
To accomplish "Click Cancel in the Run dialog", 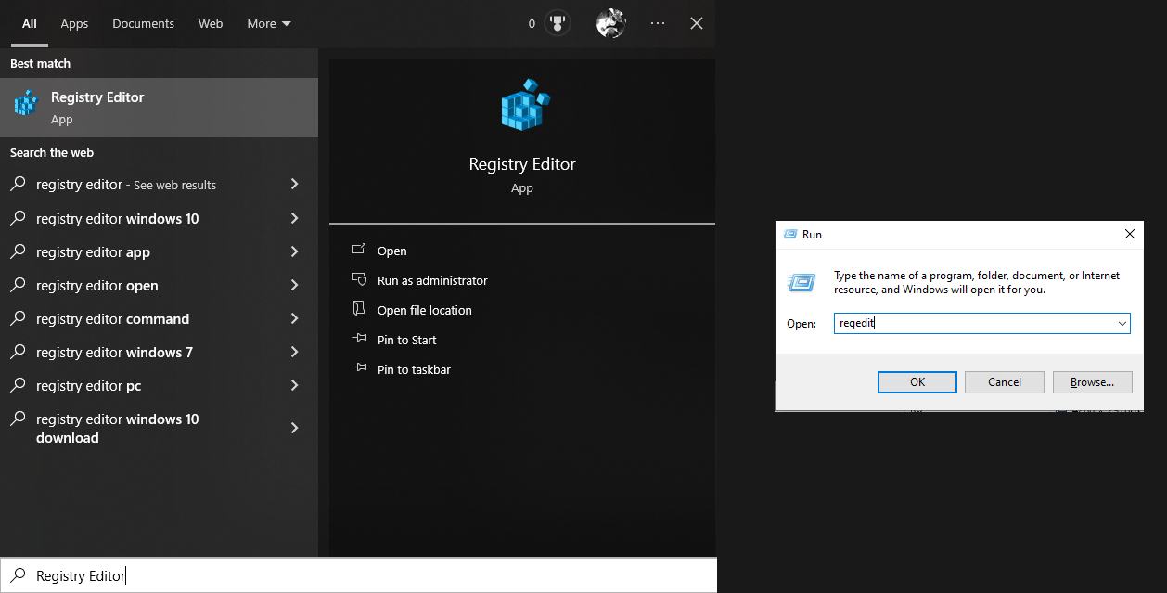I will 1004,382.
